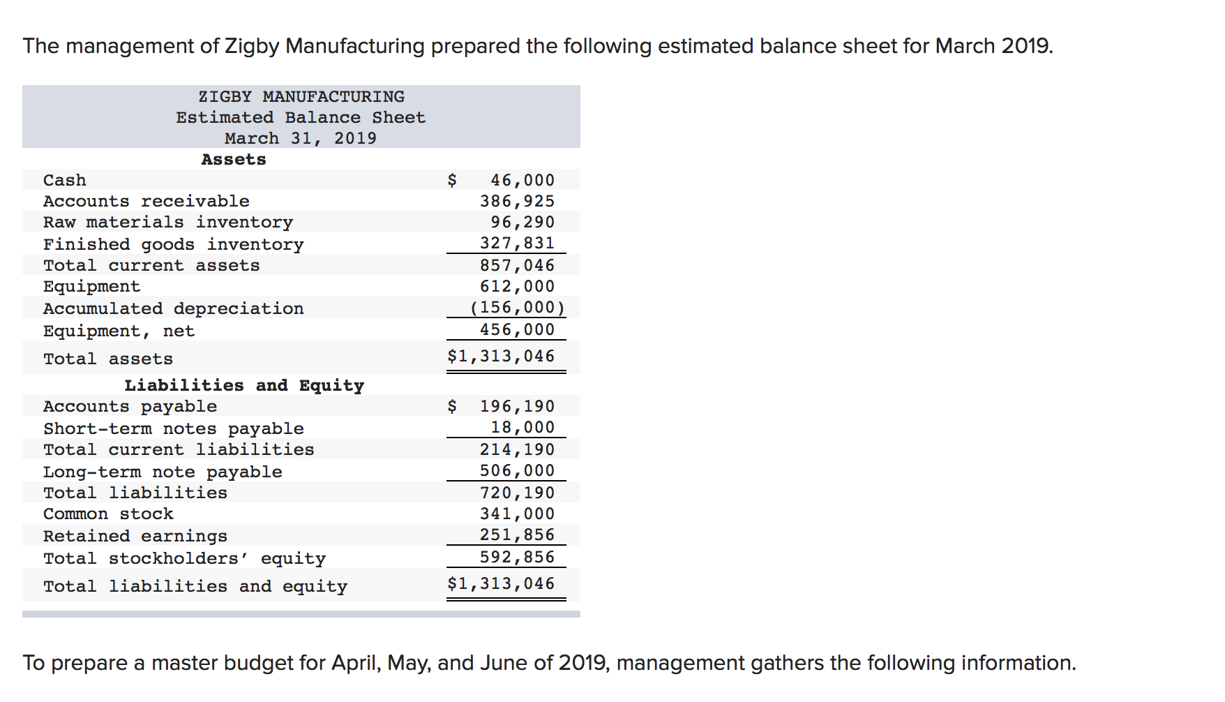
Task: Select the Total liabilities and equity label
Action: (195, 587)
